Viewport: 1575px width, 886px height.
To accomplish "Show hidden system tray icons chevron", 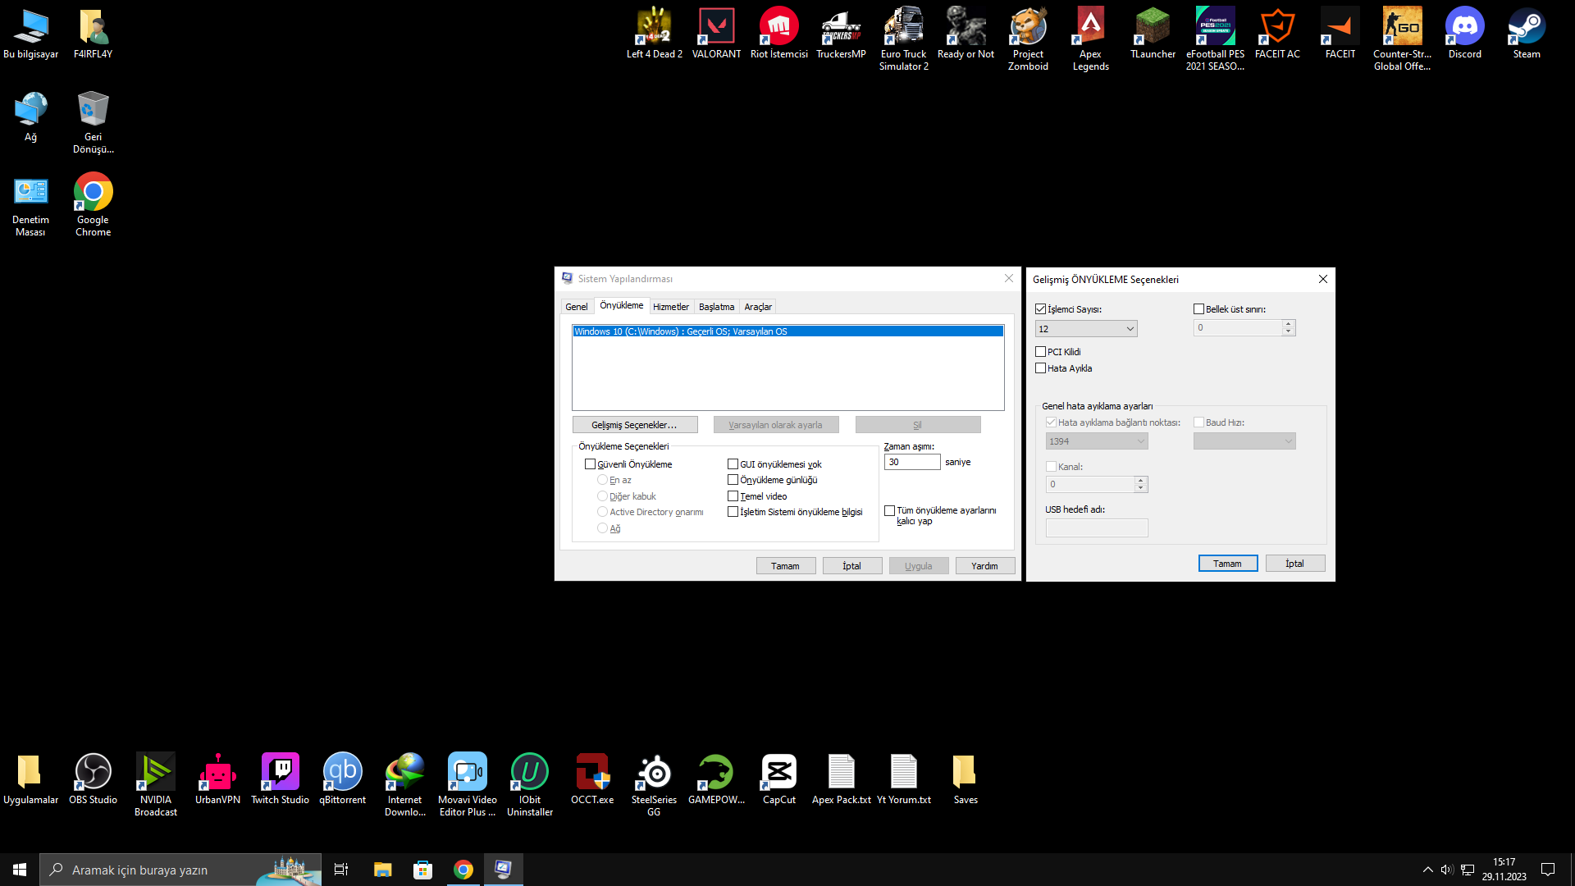I will click(x=1427, y=870).
